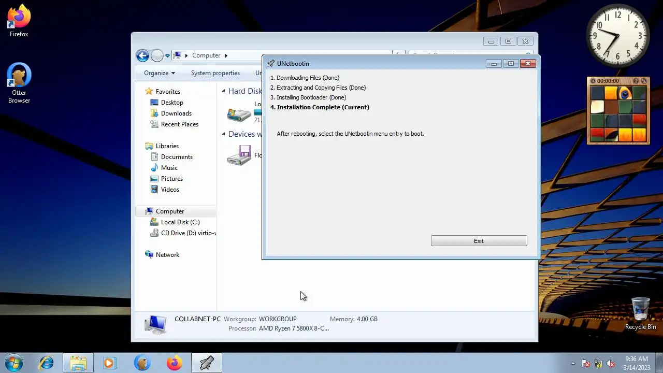Click the UNetbootin title bar icon
The height and width of the screenshot is (373, 663).
click(271, 64)
